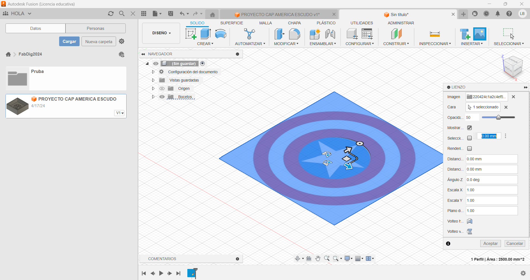Image resolution: width=530 pixels, height=280 pixels.
Task: Show the data panel grid icon
Action: [x=144, y=14]
